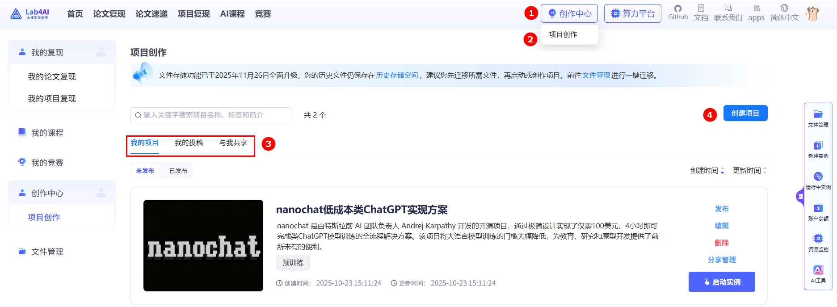Switch language via 简体中文 icon
Screen dimensions: 837x307
click(x=784, y=13)
